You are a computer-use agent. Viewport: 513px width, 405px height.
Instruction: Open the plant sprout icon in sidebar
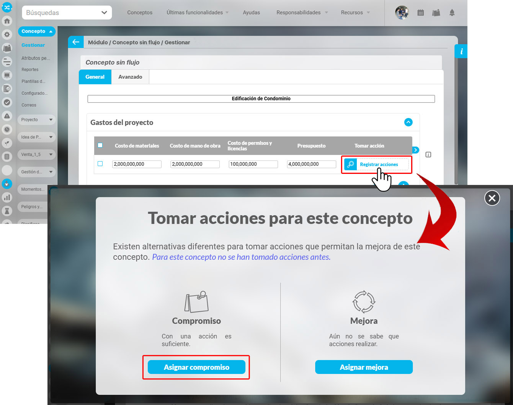[7, 143]
